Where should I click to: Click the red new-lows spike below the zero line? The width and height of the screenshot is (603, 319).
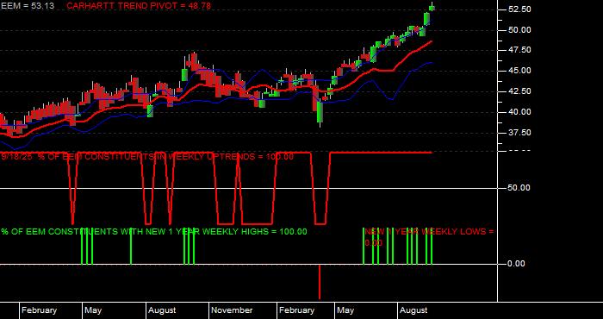pos(320,282)
